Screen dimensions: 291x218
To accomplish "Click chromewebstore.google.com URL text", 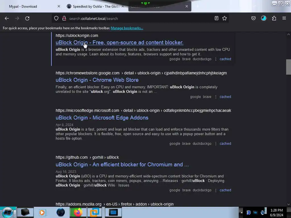I will (x=88, y=73).
